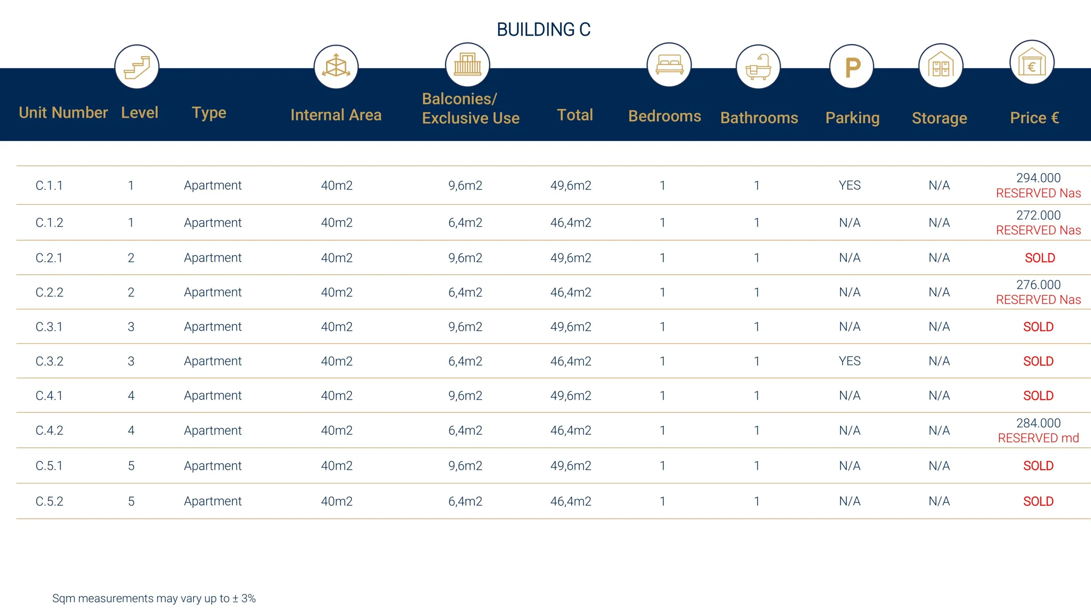Click the 272.000 price for C.1.2
This screenshot has height=613, width=1091.
[x=1039, y=215]
